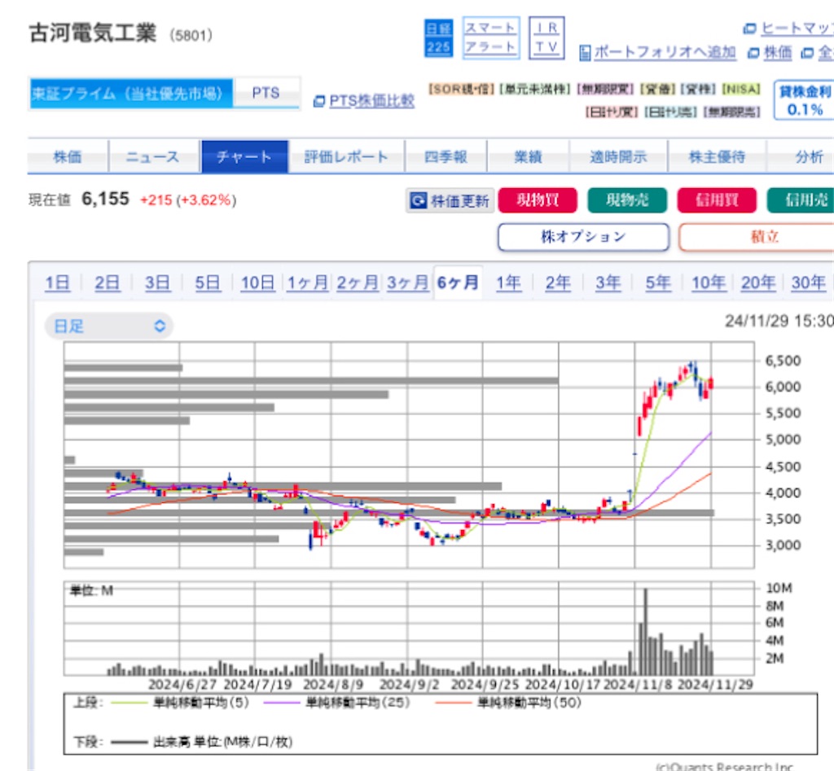The width and height of the screenshot is (834, 771).
Task: Click the 株オプション button
Action: click(583, 237)
